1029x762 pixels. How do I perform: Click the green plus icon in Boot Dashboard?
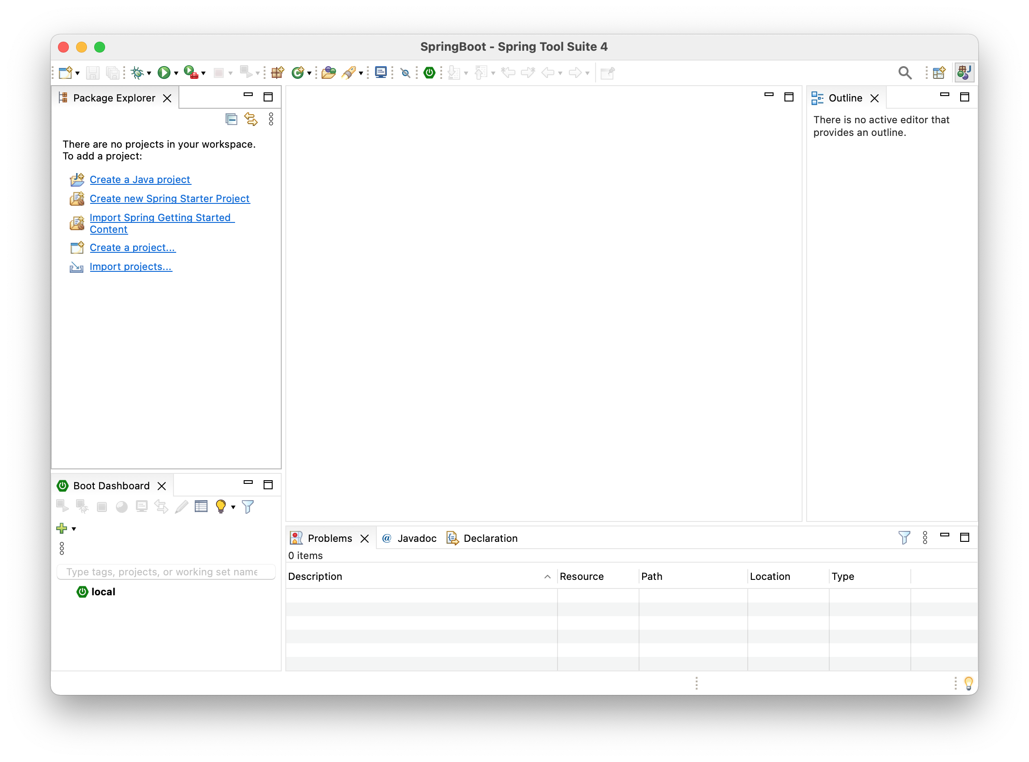[x=61, y=528]
